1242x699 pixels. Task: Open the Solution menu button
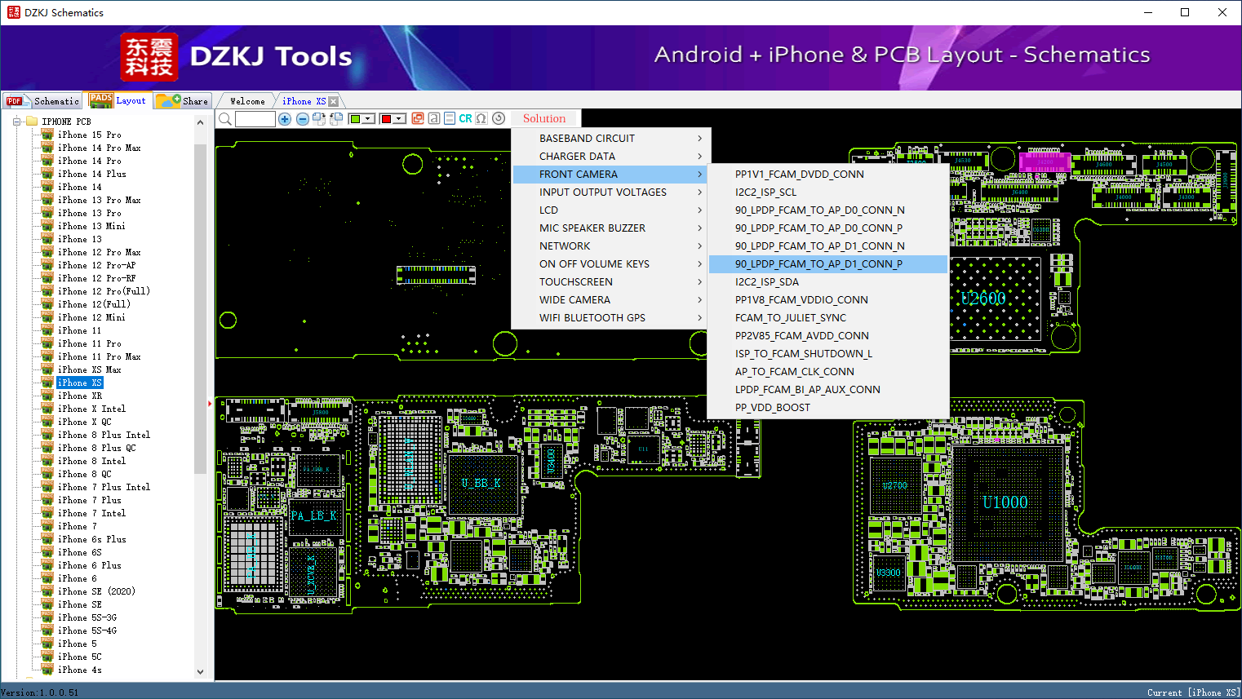(x=544, y=118)
